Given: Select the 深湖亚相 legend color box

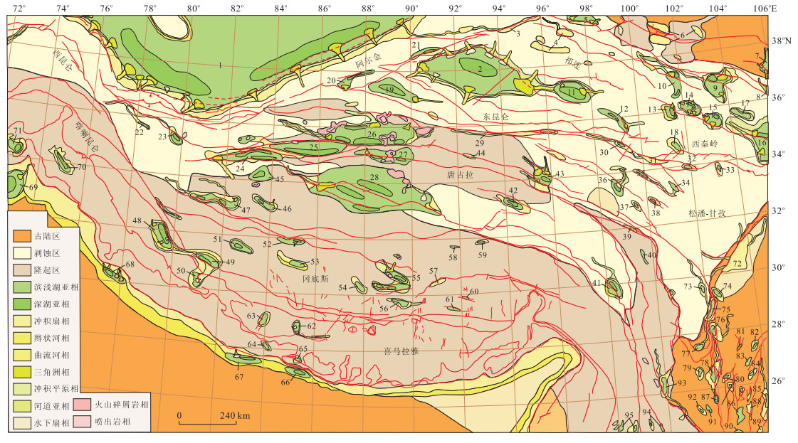Looking at the screenshot, I should (x=22, y=304).
